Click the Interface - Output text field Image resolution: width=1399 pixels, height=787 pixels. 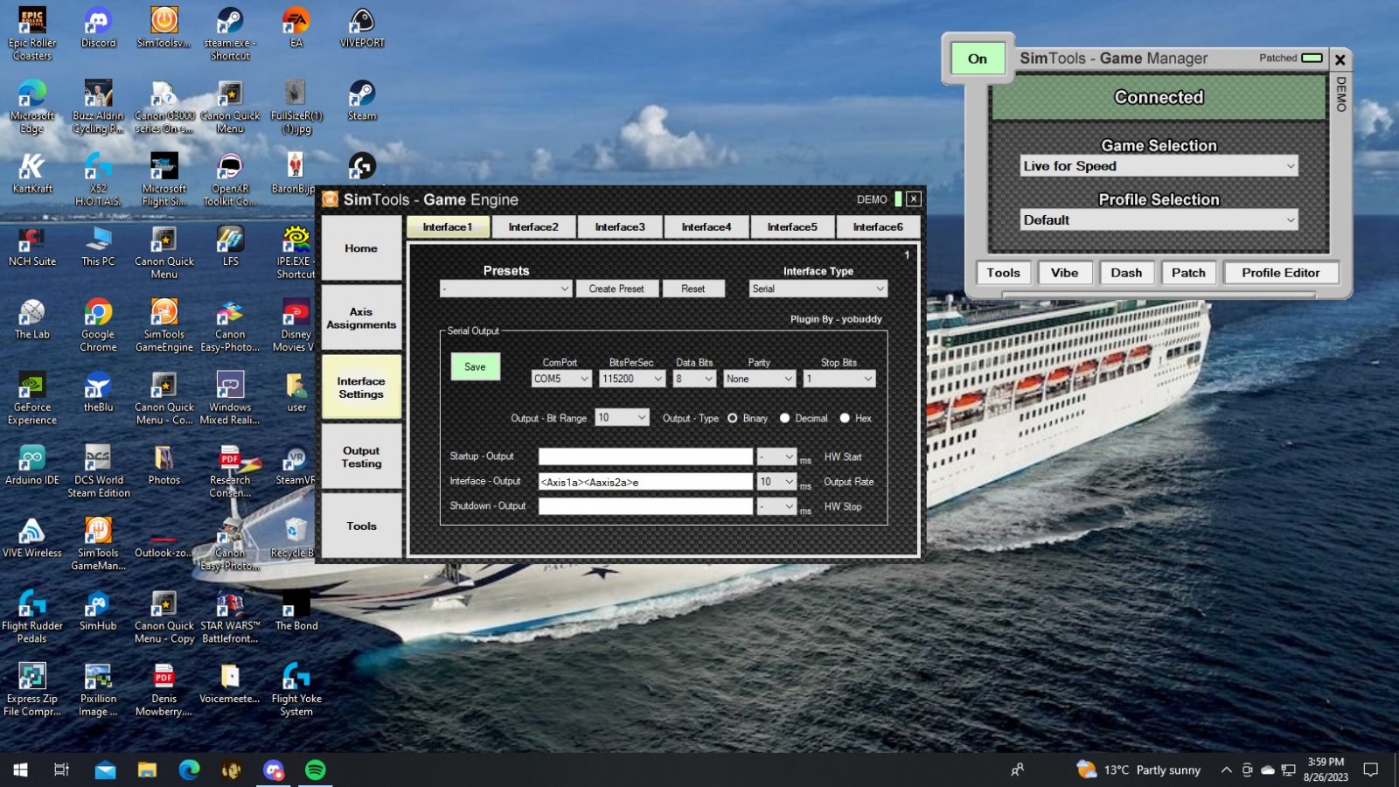coord(645,482)
